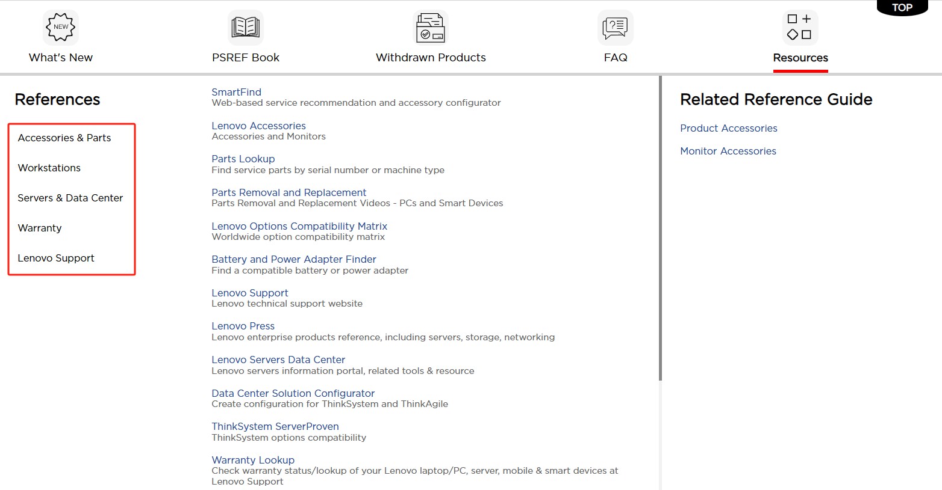Screen dimensions: 942x490
Task: Open Lenovo Options Compatibility Matrix link
Action: (x=299, y=226)
